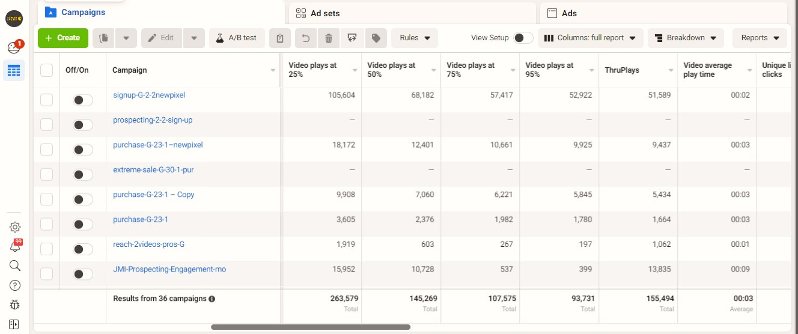Toggle the sidebar panel icon at the bottom

pos(15,324)
